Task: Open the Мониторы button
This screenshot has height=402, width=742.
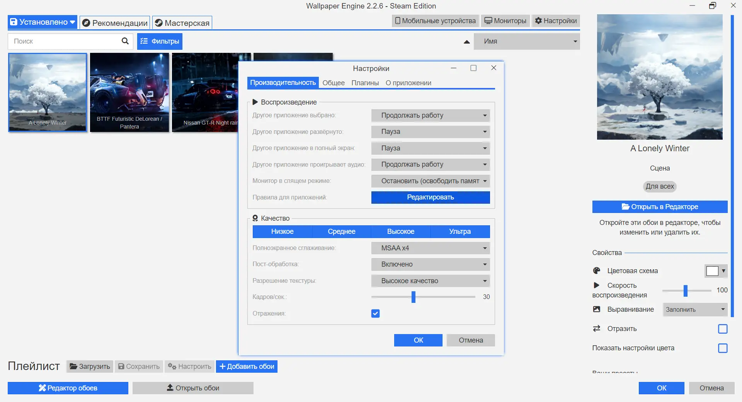Action: point(505,21)
